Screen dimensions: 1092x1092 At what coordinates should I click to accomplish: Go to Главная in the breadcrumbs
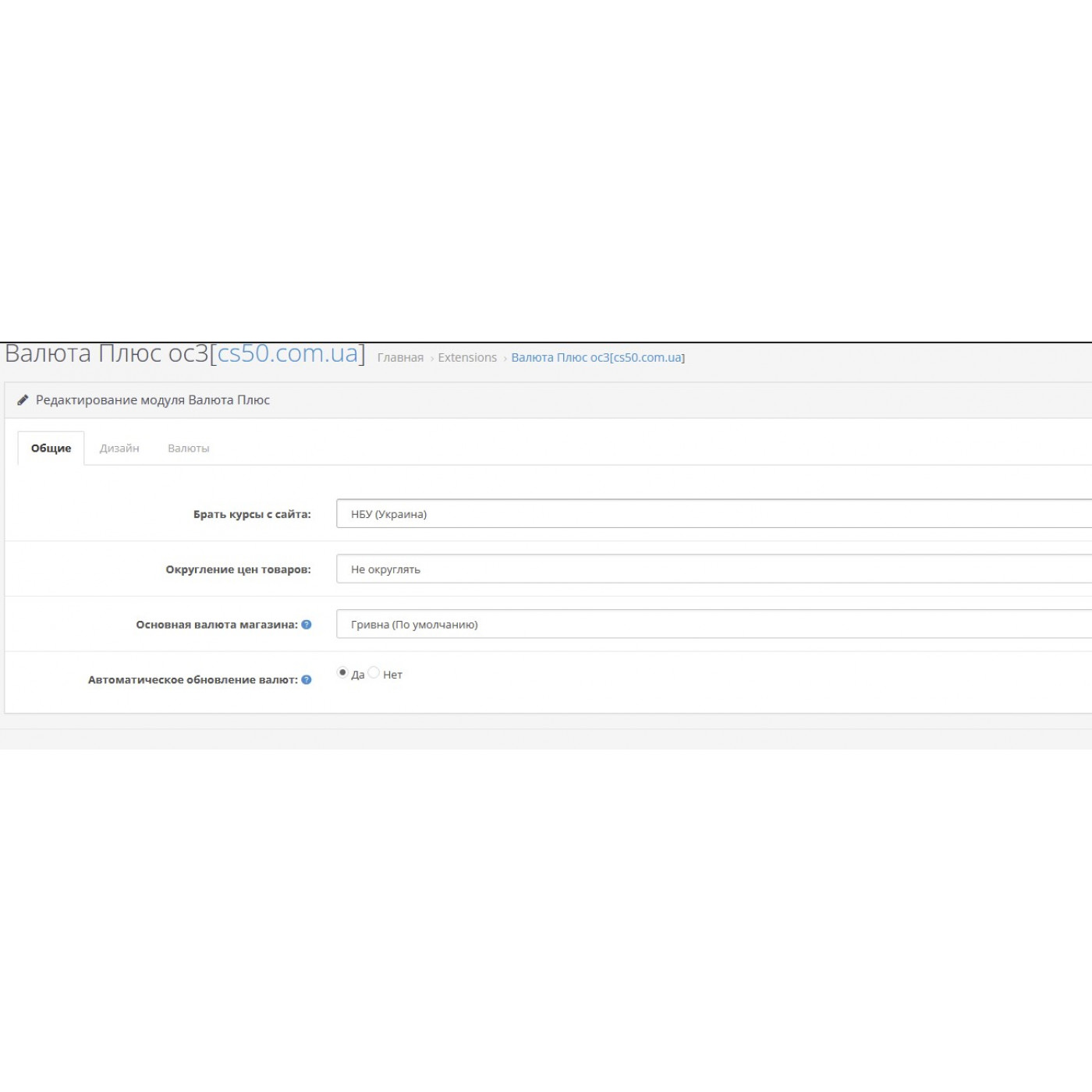(x=400, y=358)
